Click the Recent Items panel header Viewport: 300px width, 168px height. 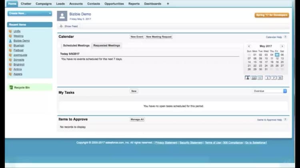tap(30, 25)
